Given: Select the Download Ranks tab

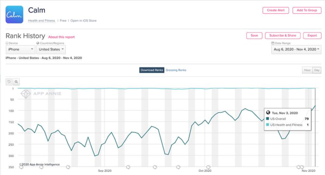Looking at the screenshot, I should 152,70.
